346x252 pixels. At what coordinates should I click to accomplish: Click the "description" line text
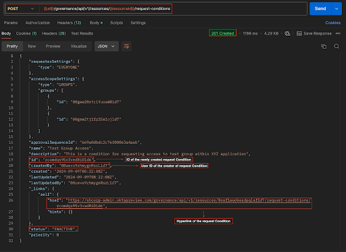[x=140, y=154]
